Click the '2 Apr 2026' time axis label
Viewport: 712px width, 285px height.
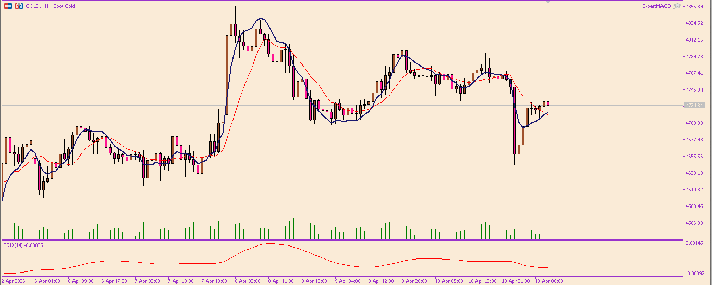pyautogui.click(x=13, y=281)
